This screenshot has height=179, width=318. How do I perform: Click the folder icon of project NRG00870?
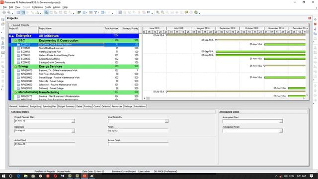18,71
